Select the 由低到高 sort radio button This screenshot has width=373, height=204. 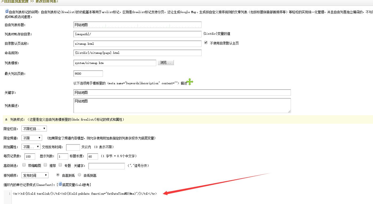click(x=79, y=175)
